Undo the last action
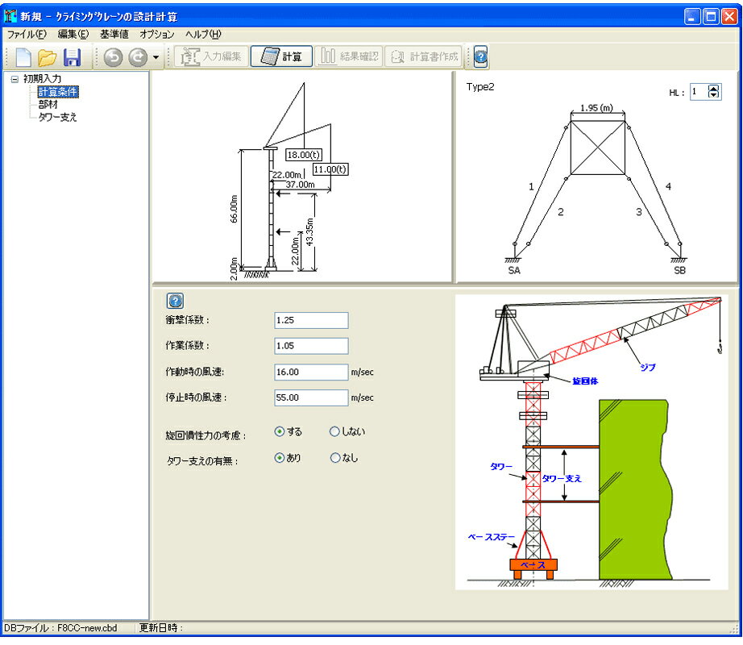The width and height of the screenshot is (743, 645). [x=114, y=57]
